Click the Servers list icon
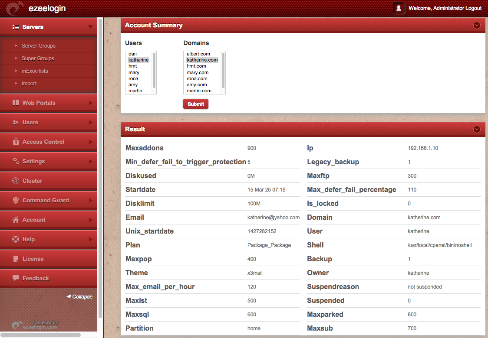This screenshot has width=488, height=338. coord(16,27)
